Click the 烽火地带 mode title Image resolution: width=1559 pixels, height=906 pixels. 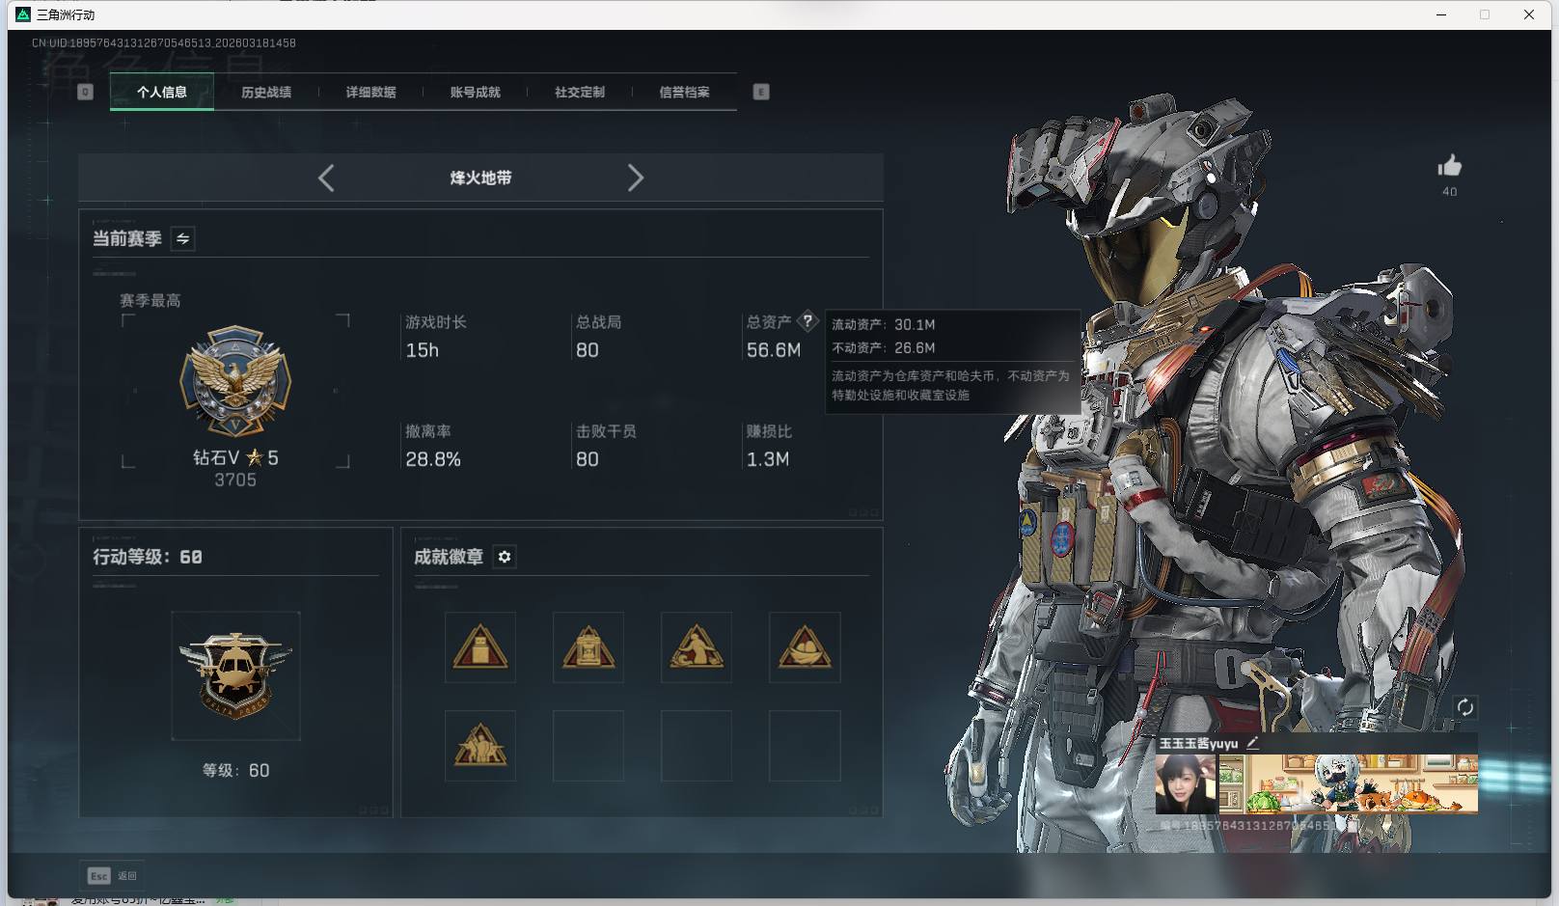click(480, 178)
